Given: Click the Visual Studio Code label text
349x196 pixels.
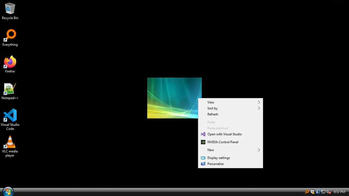Looking at the screenshot, I should (x=10, y=127).
